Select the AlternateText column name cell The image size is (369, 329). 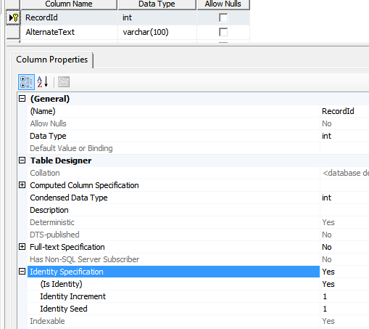tap(69, 32)
